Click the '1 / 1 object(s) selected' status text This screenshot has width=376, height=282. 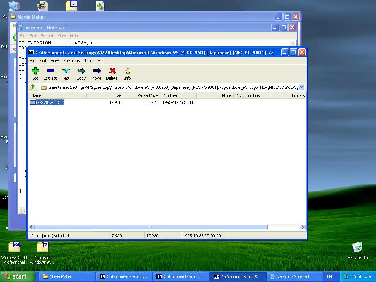pyautogui.click(x=48, y=236)
